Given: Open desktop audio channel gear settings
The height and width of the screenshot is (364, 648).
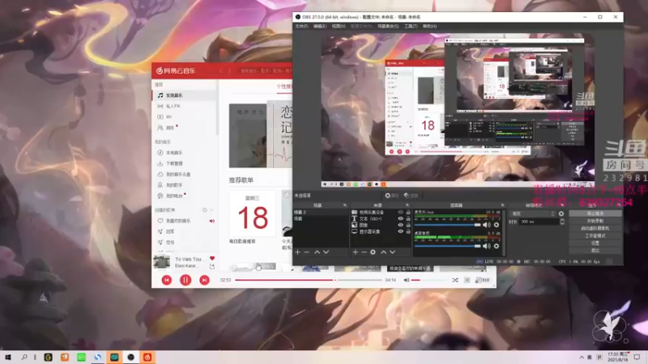Looking at the screenshot, I should tap(497, 247).
